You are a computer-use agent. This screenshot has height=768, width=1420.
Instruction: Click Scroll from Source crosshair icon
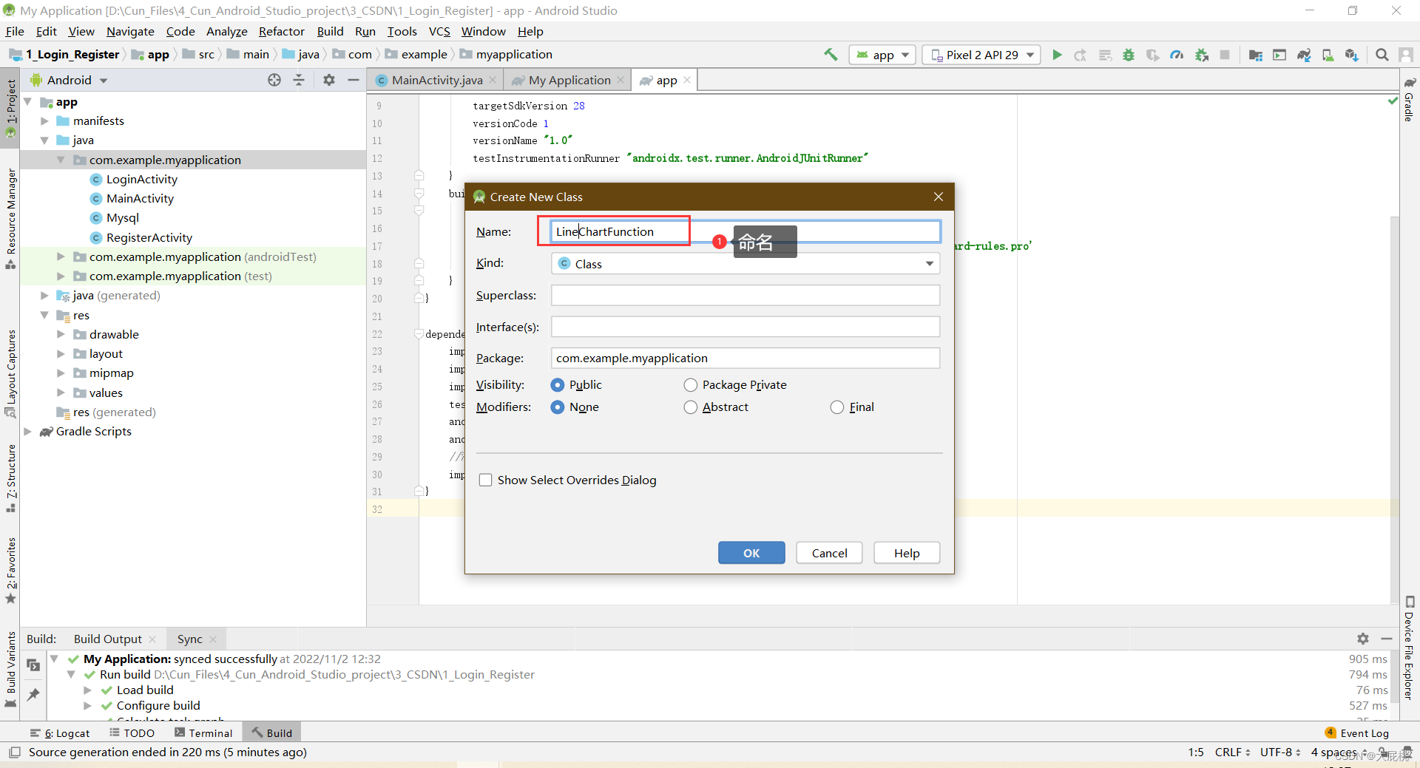274,80
